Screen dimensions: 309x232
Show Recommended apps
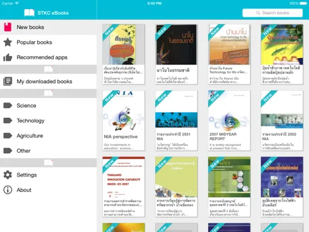click(48, 57)
